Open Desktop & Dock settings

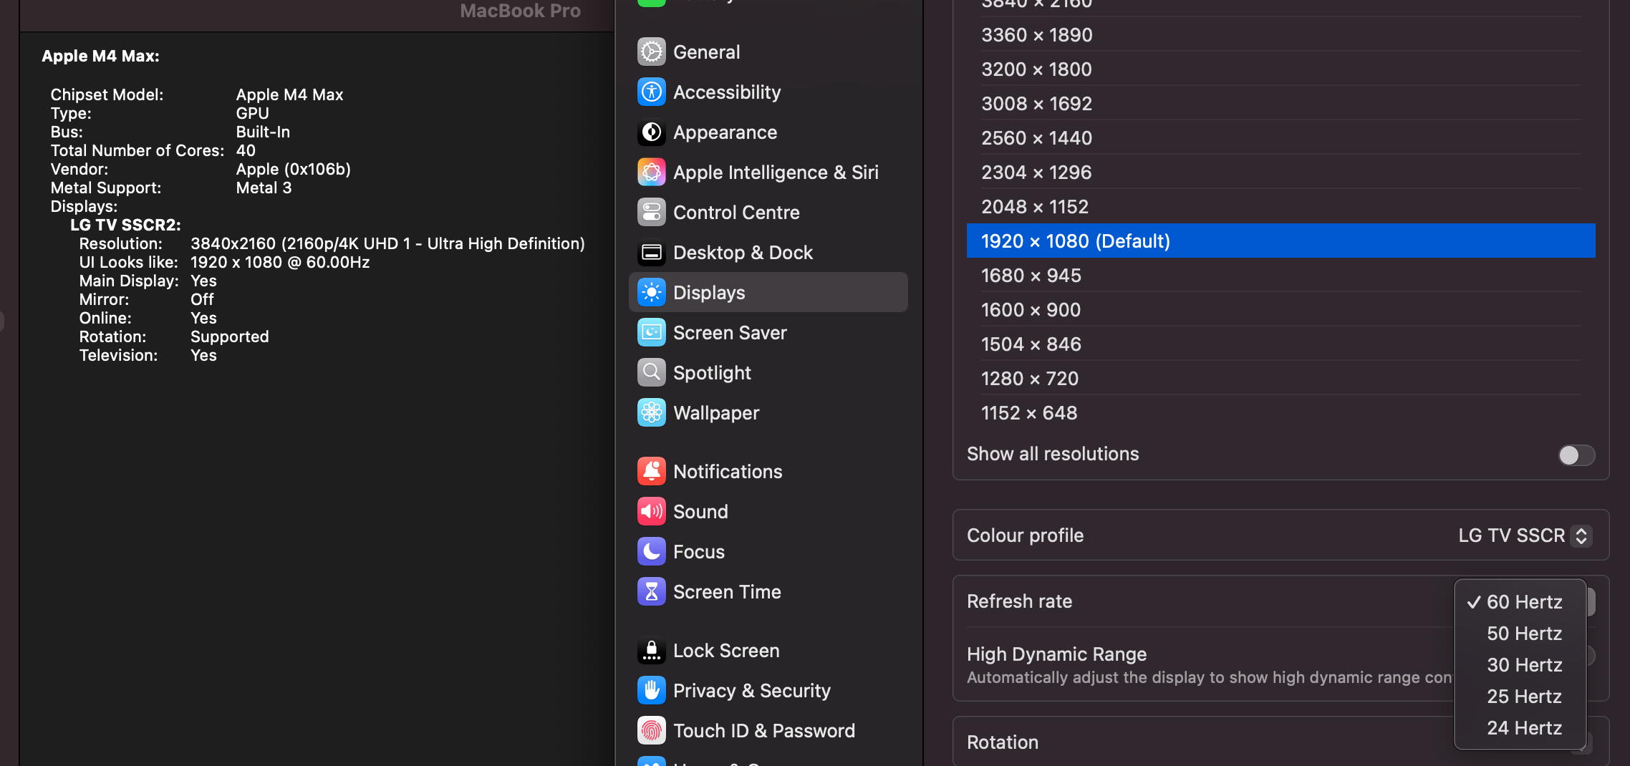[x=743, y=252]
